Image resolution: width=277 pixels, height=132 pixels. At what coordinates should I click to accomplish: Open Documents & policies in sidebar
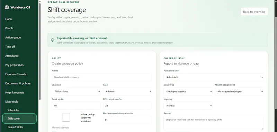tap(18, 83)
